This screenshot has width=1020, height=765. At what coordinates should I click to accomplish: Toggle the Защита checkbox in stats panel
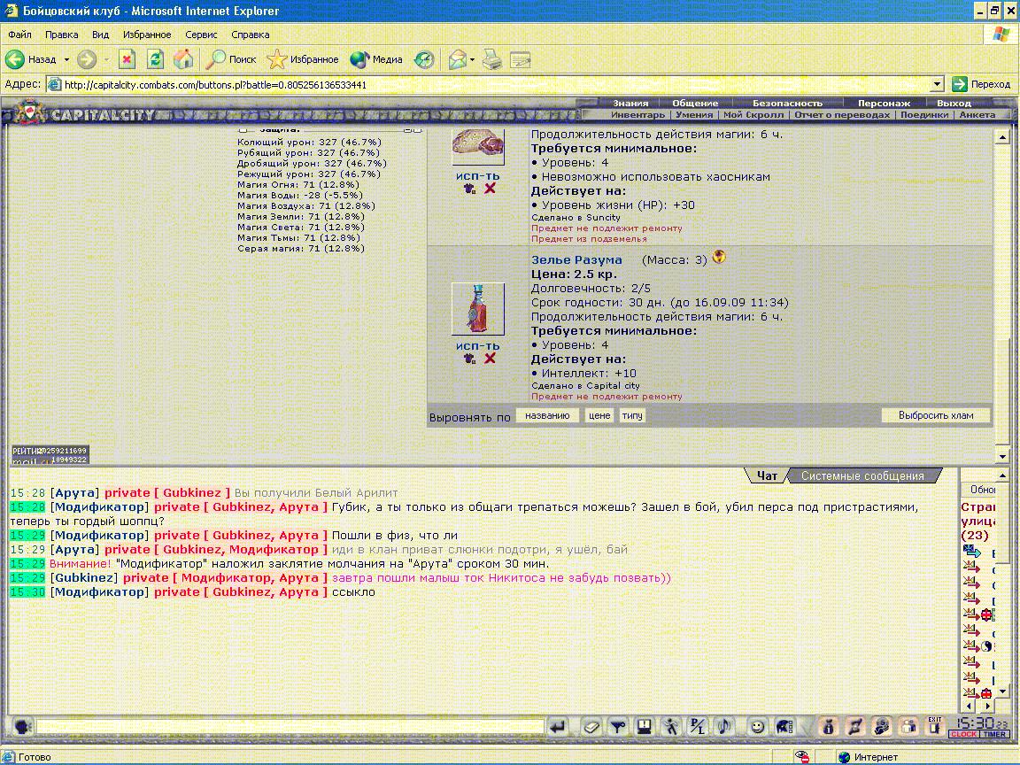tap(243, 129)
